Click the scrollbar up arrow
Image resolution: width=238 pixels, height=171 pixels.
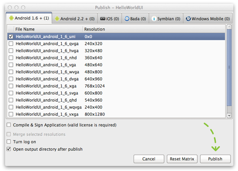229,27
